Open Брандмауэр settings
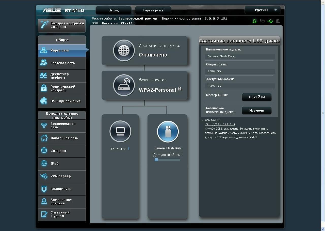The height and width of the screenshot is (231, 325). coord(62,189)
